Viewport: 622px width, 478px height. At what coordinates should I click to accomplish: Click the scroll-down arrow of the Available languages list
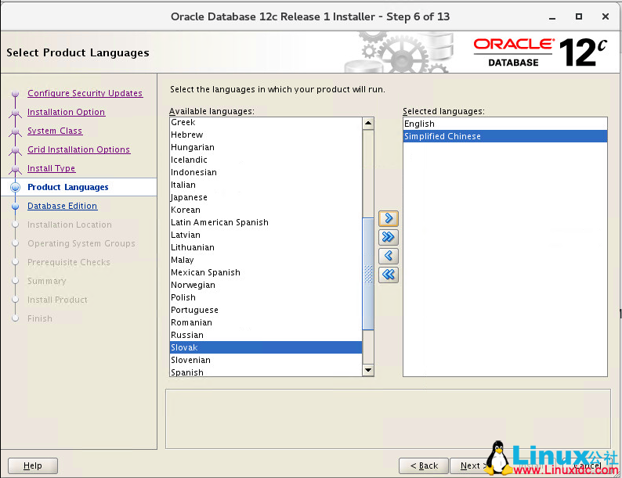click(x=368, y=370)
